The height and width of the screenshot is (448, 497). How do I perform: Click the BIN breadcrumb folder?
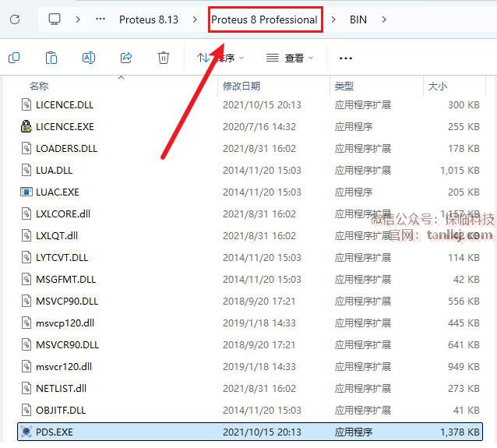point(358,19)
